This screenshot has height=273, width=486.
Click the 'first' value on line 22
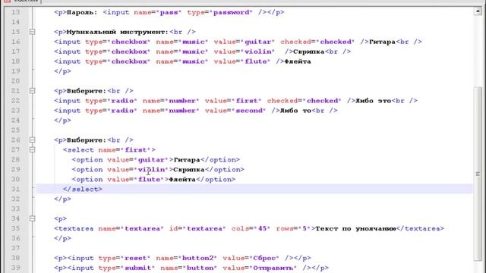click(x=247, y=101)
